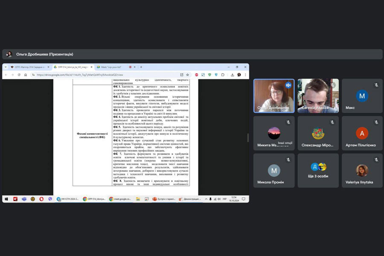Click the muted mic icon on Олександр Міро...

click(x=332, y=122)
